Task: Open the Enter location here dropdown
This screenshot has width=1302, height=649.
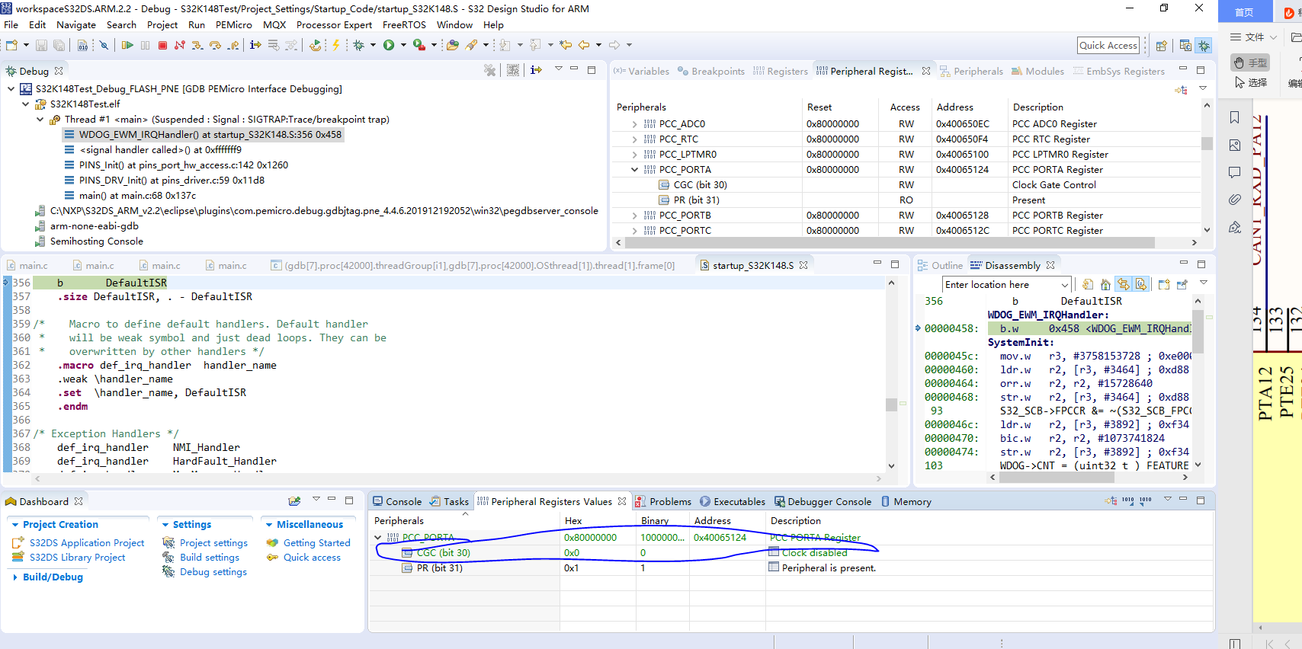Action: pos(1065,285)
